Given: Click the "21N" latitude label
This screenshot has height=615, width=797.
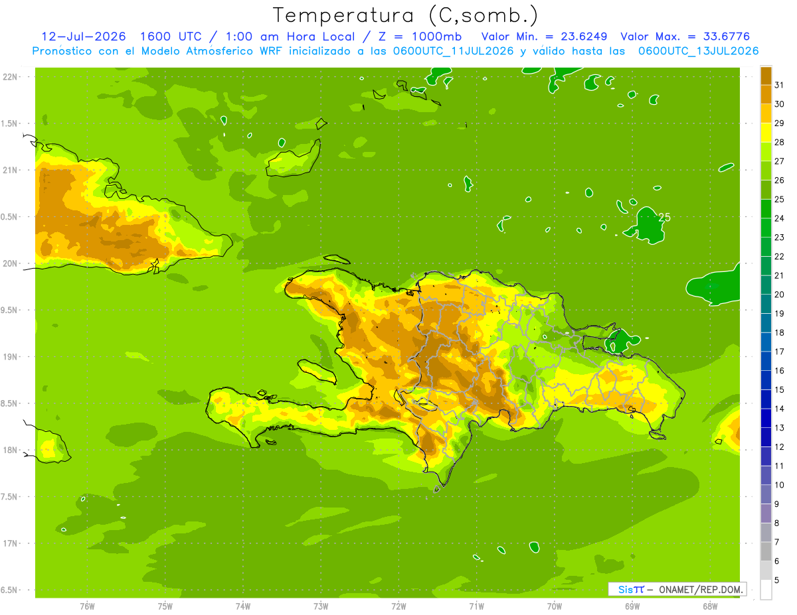Looking at the screenshot, I should [11, 170].
